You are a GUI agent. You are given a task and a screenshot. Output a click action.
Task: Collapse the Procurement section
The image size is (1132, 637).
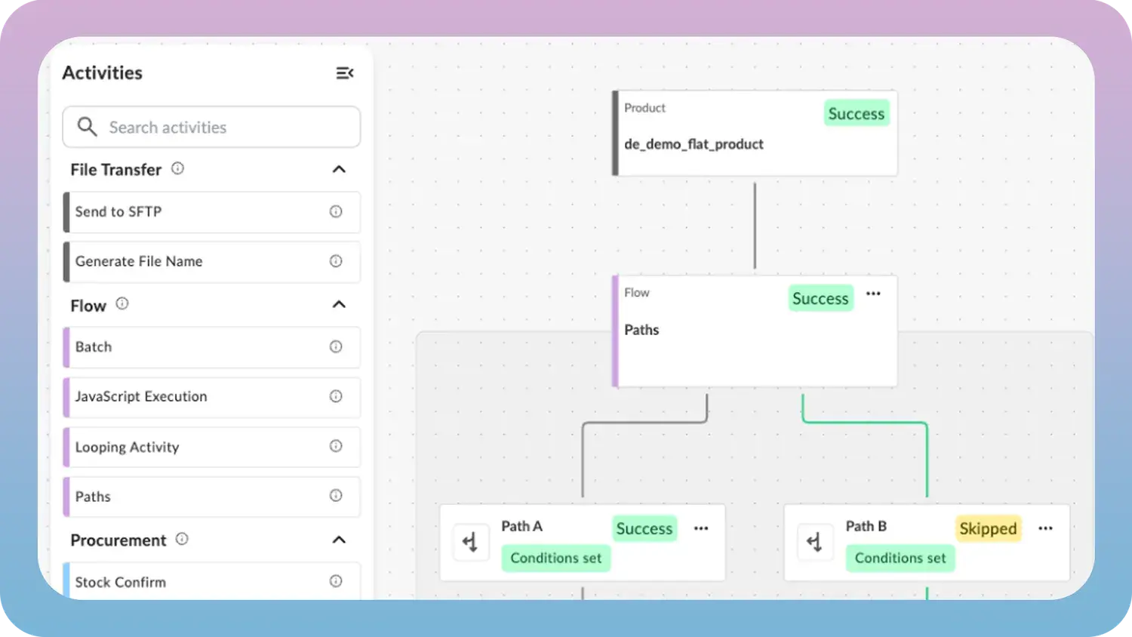coord(339,540)
